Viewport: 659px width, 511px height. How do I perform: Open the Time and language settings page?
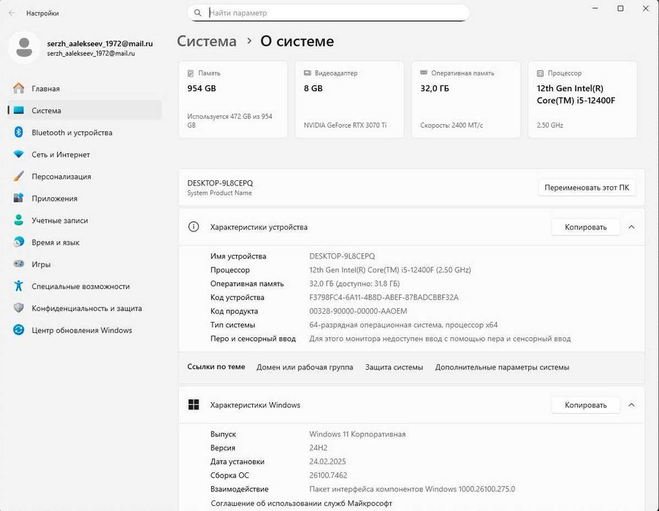(x=56, y=242)
